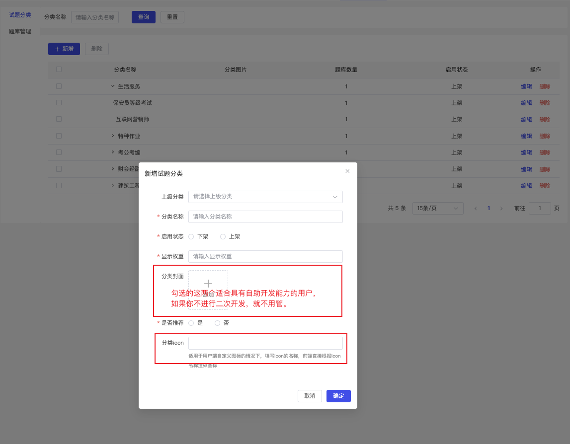This screenshot has width=570, height=444.
Task: Open the 15条/页 page size dropdown
Action: click(x=437, y=208)
